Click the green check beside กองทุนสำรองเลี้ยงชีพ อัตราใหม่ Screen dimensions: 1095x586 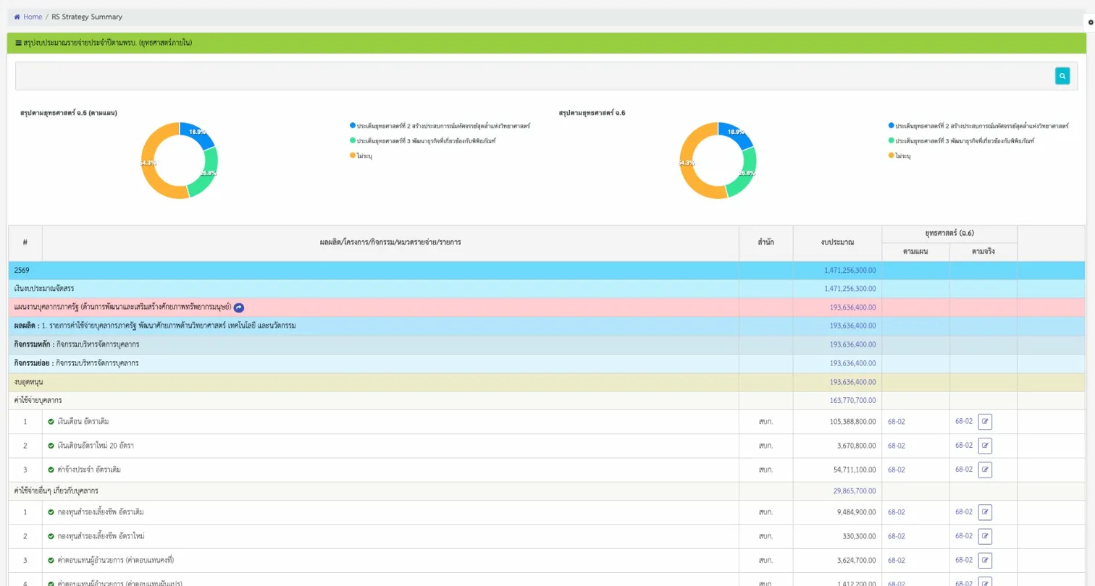[x=51, y=536]
